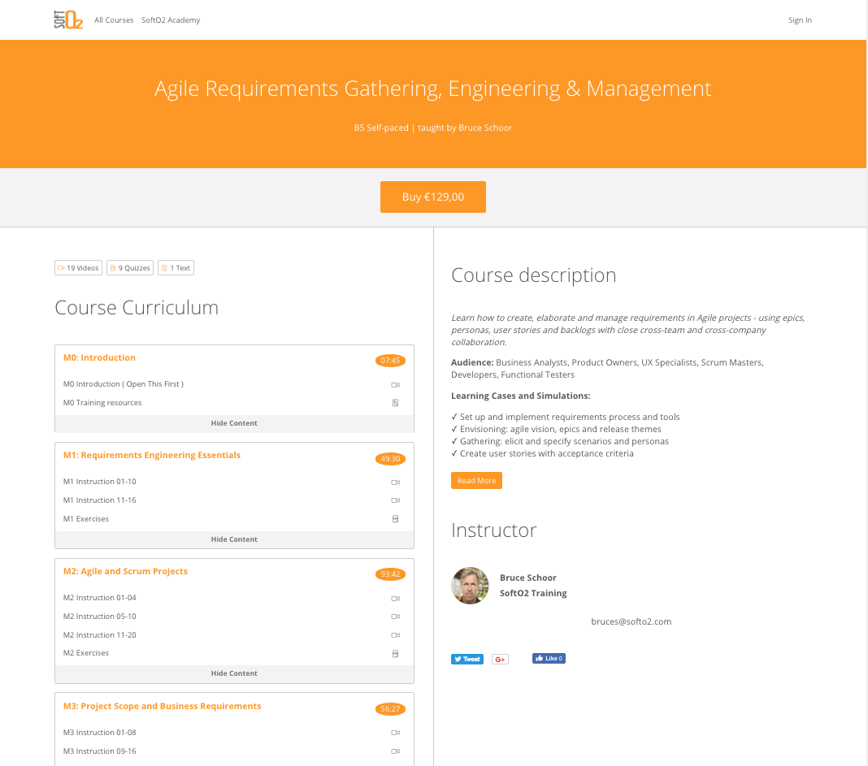The image size is (868, 766).
Task: Click Bruce Schoor instructor photo
Action: point(470,586)
